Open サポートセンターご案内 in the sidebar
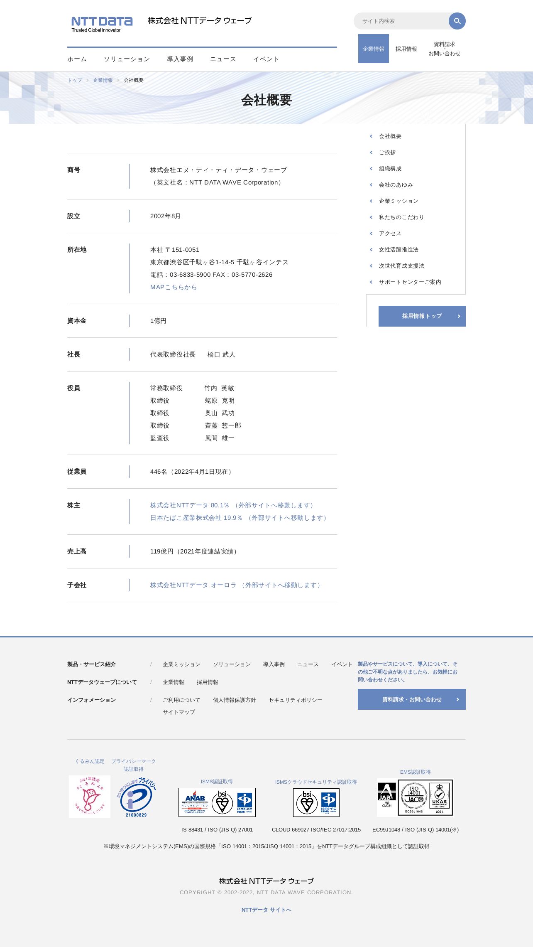Screen dimensions: 533x947 tap(410, 282)
